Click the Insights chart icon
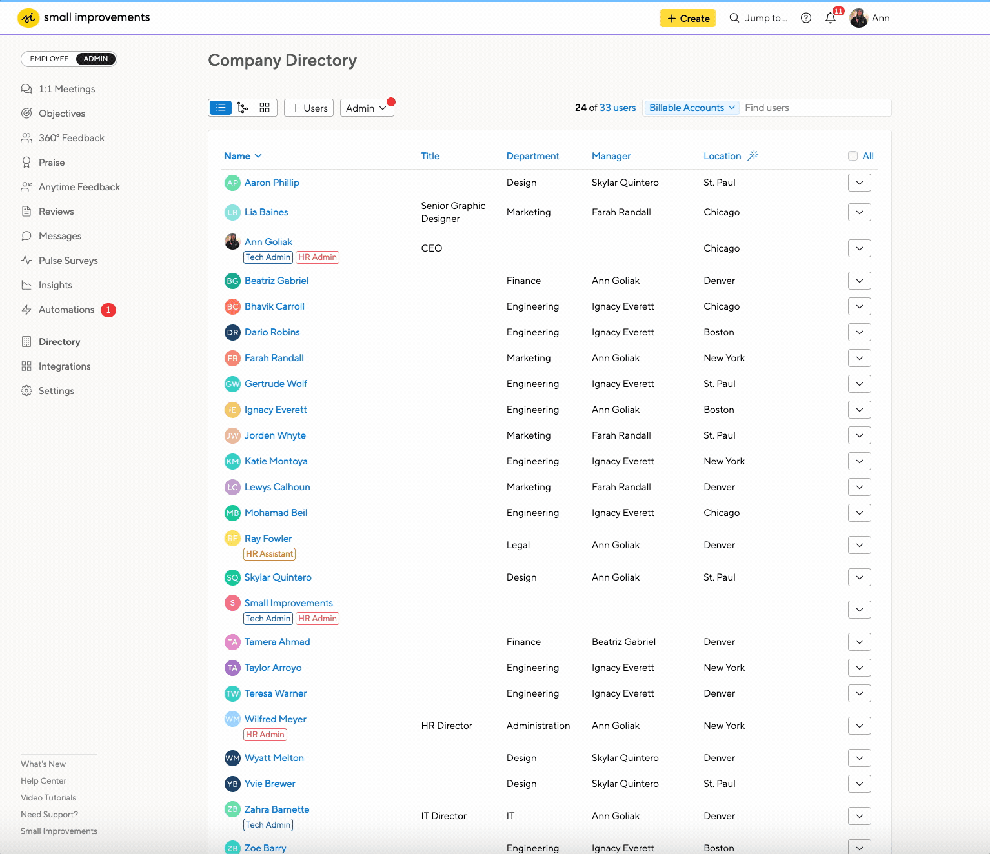The height and width of the screenshot is (854, 990). tap(26, 284)
